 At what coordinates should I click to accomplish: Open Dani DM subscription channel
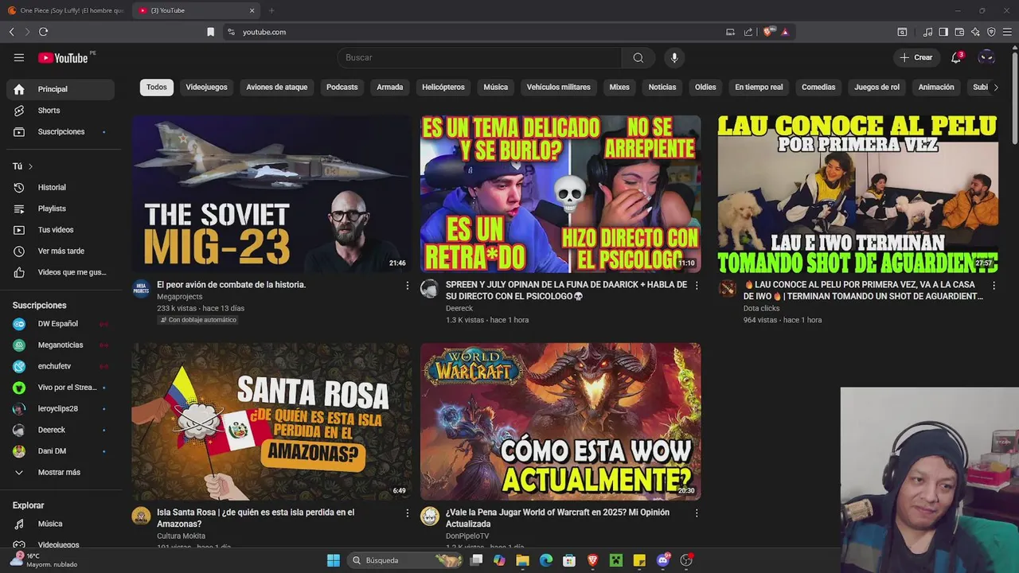tap(61, 451)
